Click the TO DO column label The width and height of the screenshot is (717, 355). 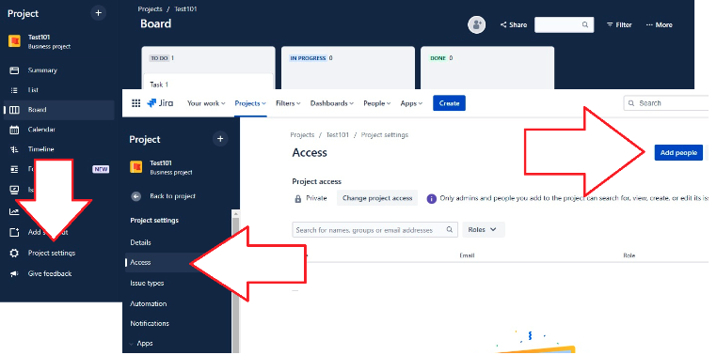(159, 58)
